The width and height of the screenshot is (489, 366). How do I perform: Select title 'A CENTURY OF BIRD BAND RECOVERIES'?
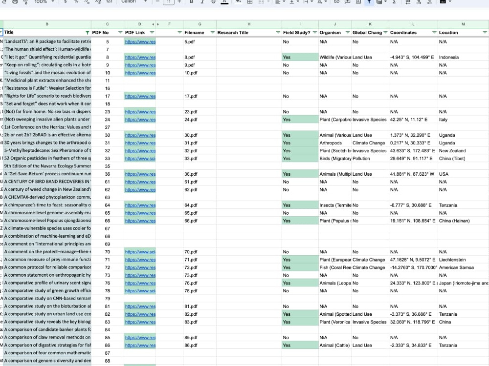[47, 182]
